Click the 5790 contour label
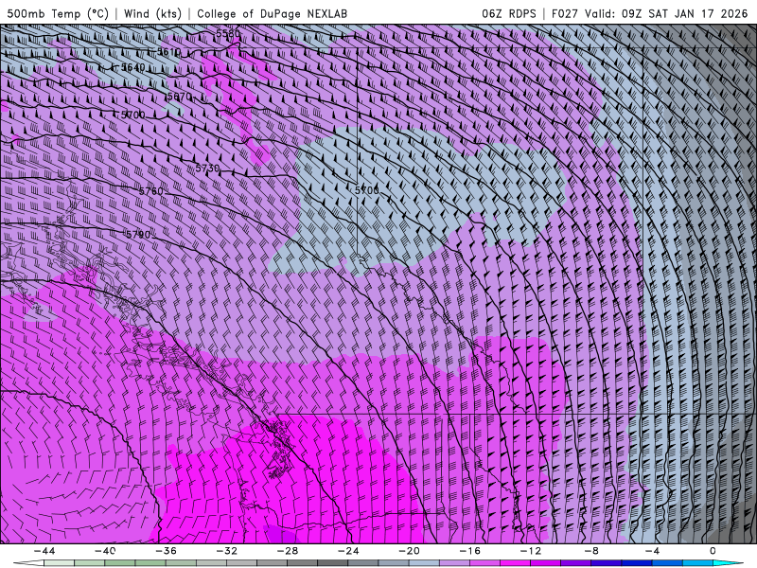 [x=138, y=234]
